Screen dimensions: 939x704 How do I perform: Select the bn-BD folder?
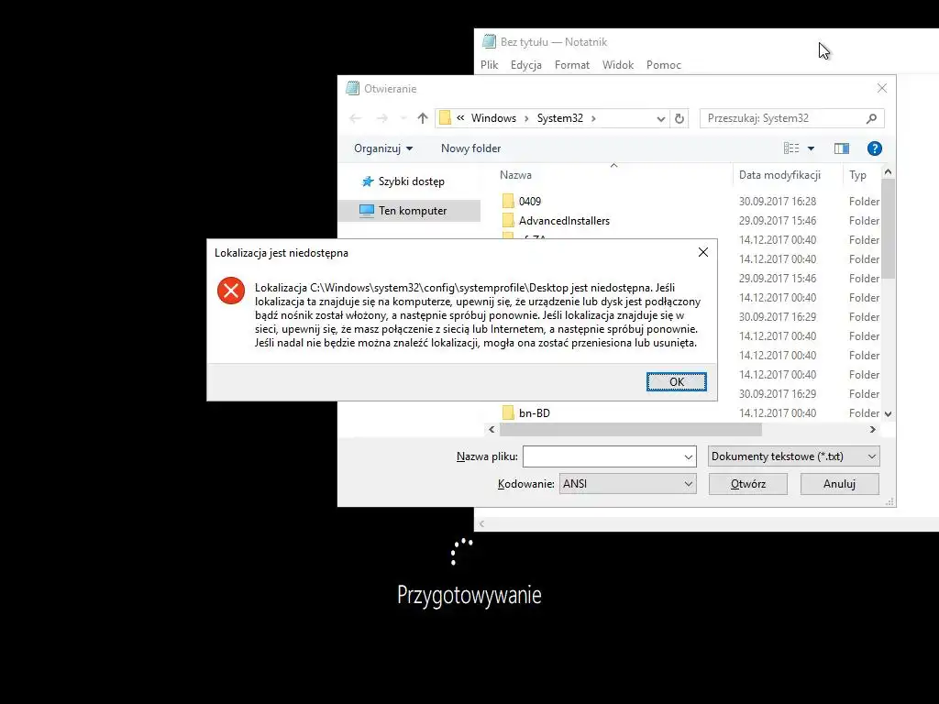click(x=535, y=413)
